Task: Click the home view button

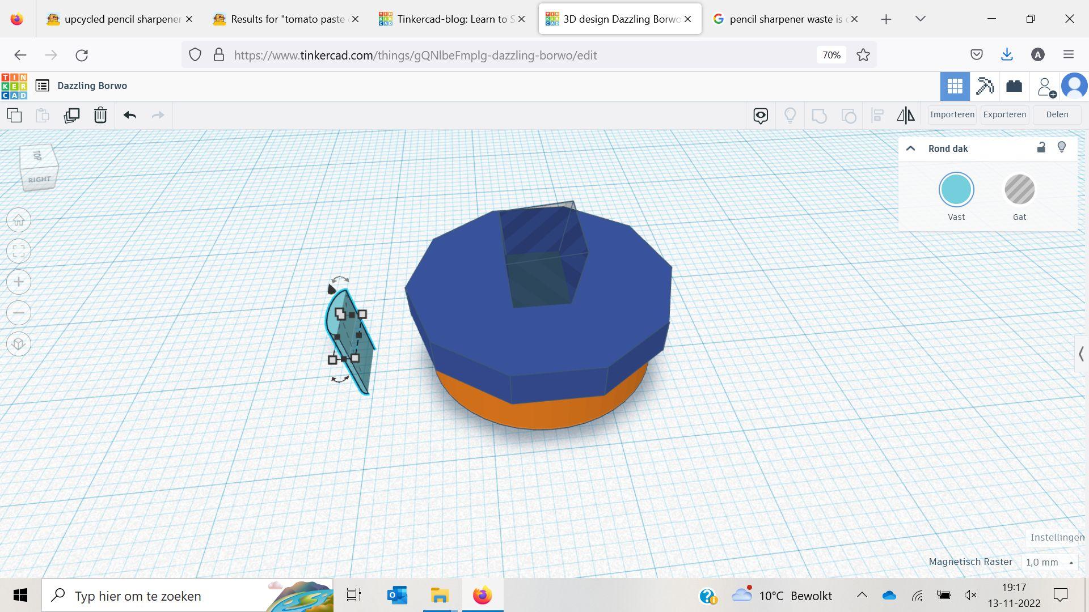Action: tap(19, 220)
